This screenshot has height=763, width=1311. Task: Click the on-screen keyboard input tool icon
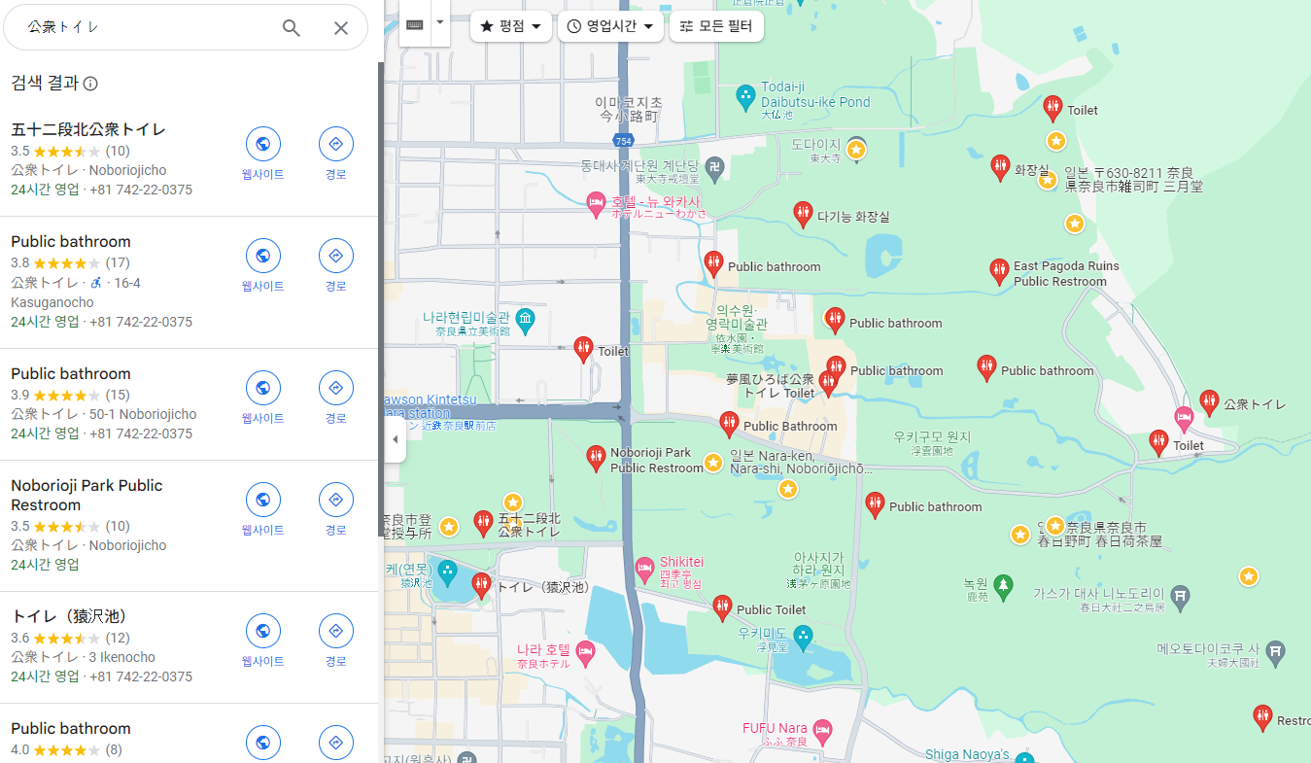click(415, 24)
